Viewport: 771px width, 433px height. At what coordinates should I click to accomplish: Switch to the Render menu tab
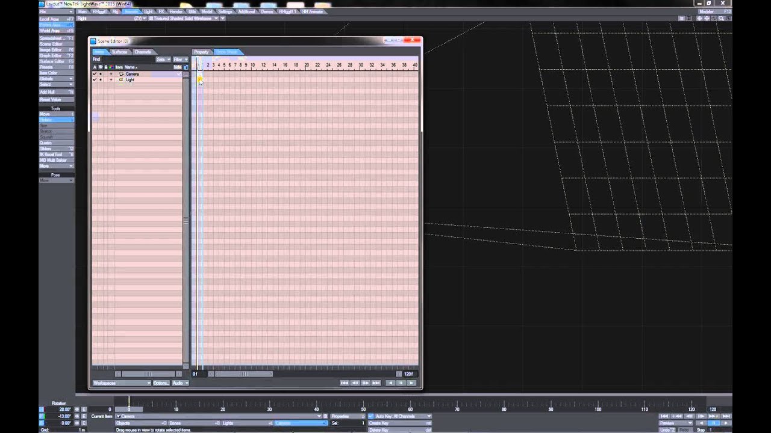click(x=176, y=11)
